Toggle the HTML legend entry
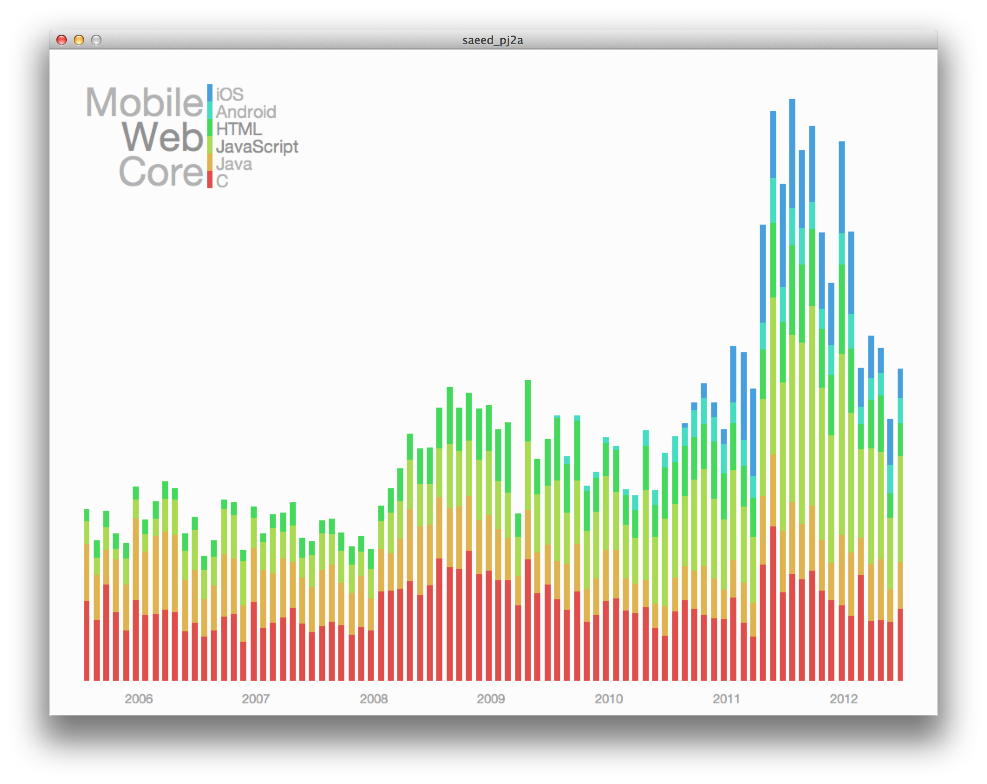This screenshot has width=987, height=784. point(239,129)
